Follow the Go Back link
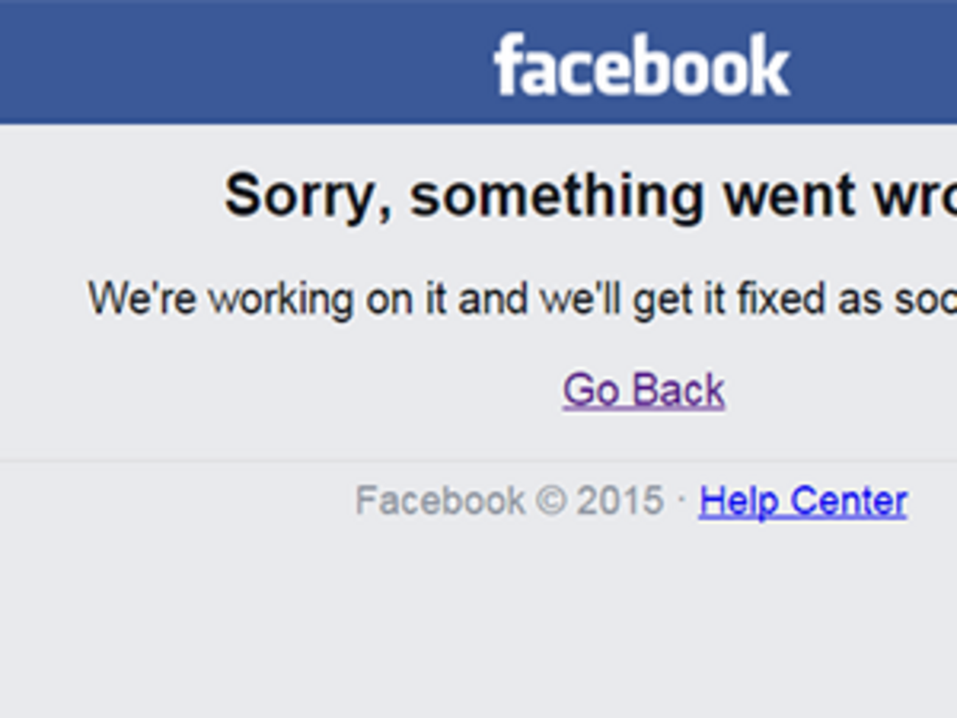This screenshot has height=718, width=957. [x=643, y=390]
